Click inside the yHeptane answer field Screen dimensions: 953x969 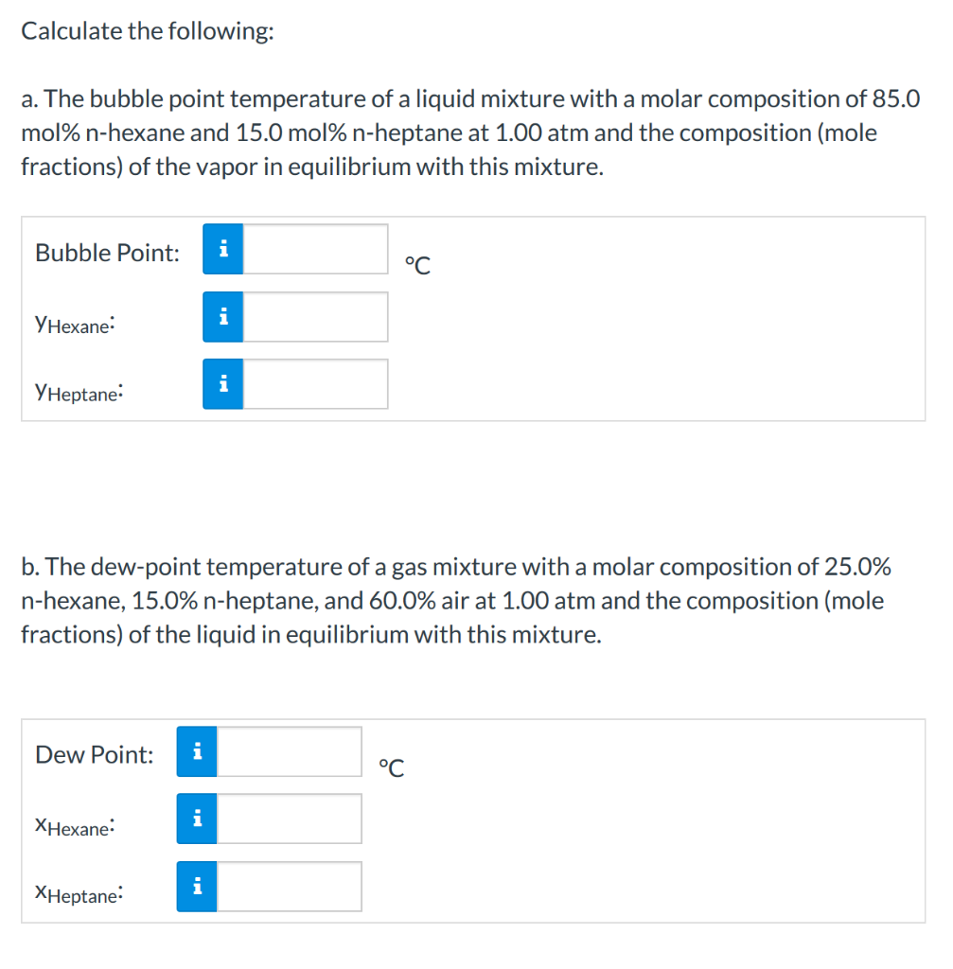(317, 383)
